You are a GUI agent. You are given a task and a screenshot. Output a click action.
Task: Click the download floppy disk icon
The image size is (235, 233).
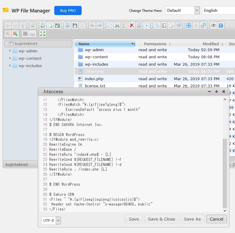[75, 25]
